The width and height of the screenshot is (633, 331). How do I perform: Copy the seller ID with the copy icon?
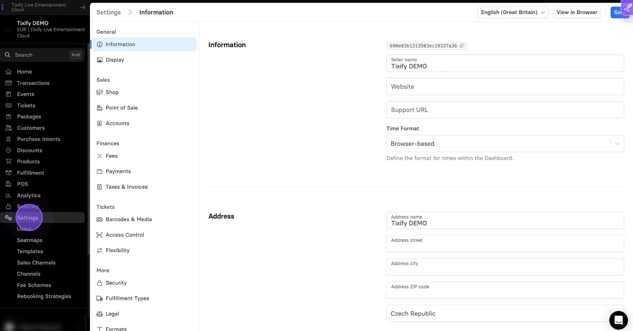coord(461,46)
